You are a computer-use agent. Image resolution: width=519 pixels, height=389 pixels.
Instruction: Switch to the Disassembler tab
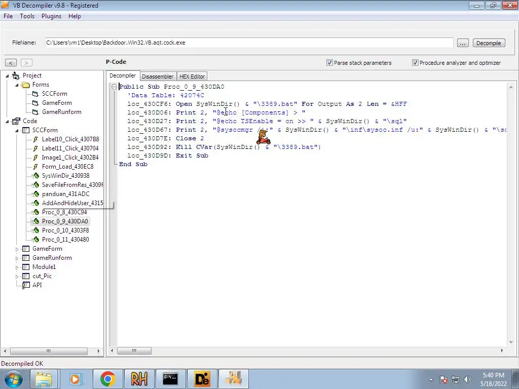pyautogui.click(x=158, y=76)
